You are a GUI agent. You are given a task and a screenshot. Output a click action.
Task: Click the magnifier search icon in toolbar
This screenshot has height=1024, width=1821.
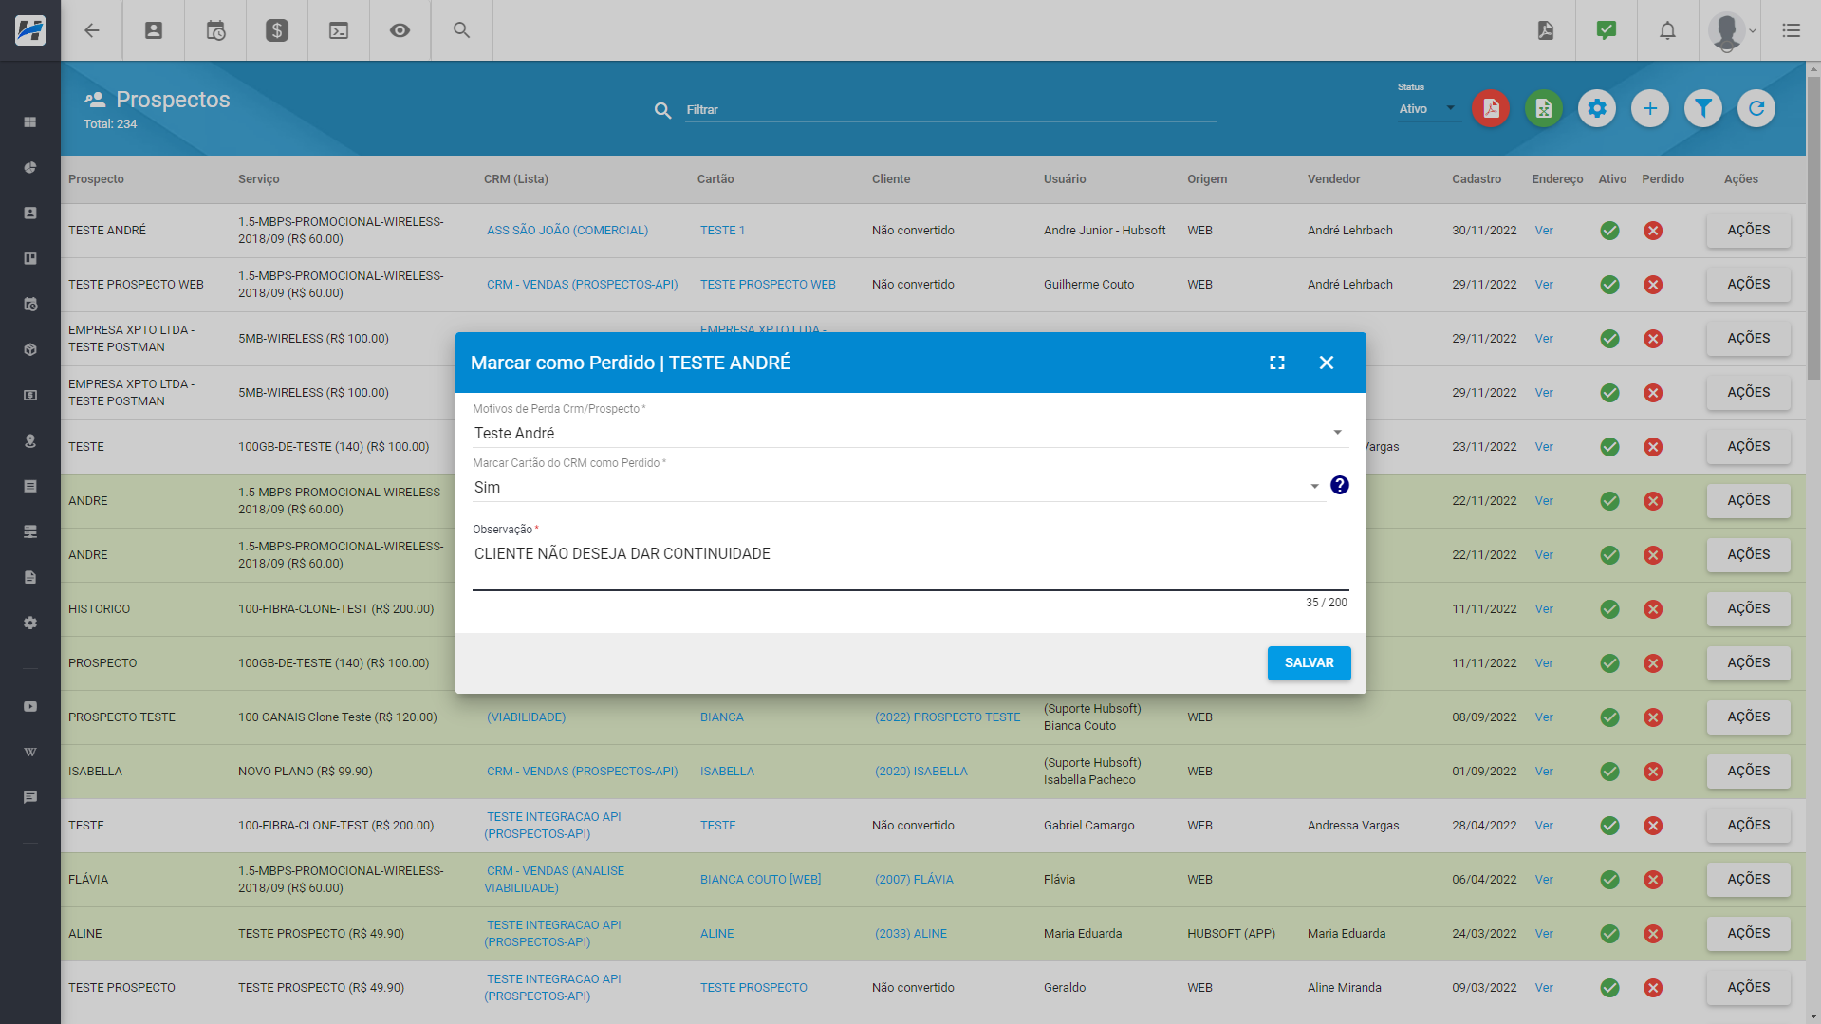pos(462,30)
